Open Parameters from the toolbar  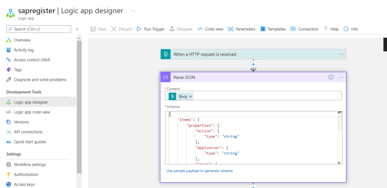(241, 29)
